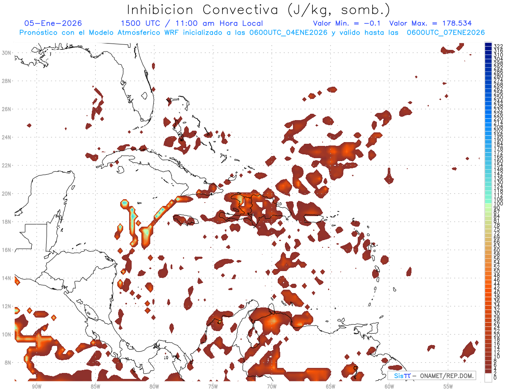Click the 65W longitude label
Screen dimensions: 508x392
click(x=331, y=387)
